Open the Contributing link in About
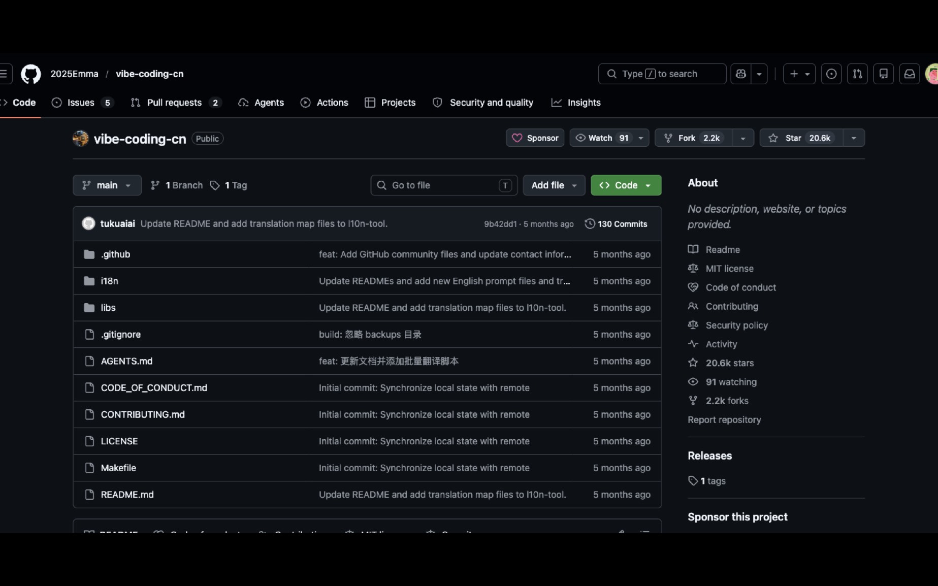The width and height of the screenshot is (938, 586). [x=732, y=306]
